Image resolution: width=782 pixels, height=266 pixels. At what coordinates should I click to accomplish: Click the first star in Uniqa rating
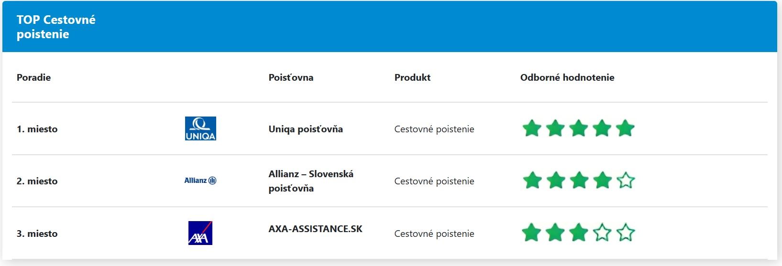532,128
